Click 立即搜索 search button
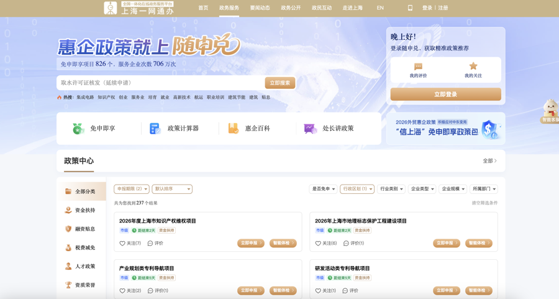559x299 pixels. tap(280, 83)
